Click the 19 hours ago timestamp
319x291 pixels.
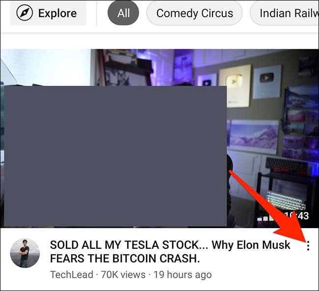(x=183, y=274)
